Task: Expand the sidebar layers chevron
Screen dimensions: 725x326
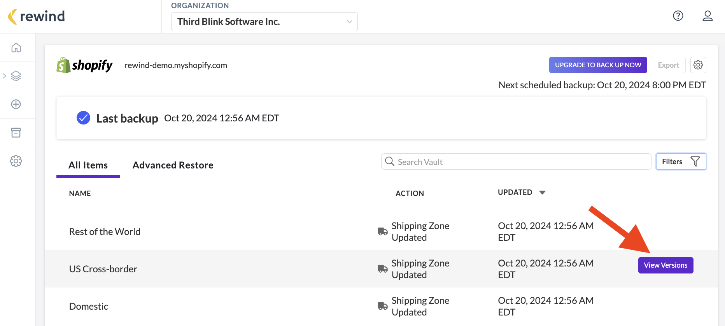Action: (4, 76)
